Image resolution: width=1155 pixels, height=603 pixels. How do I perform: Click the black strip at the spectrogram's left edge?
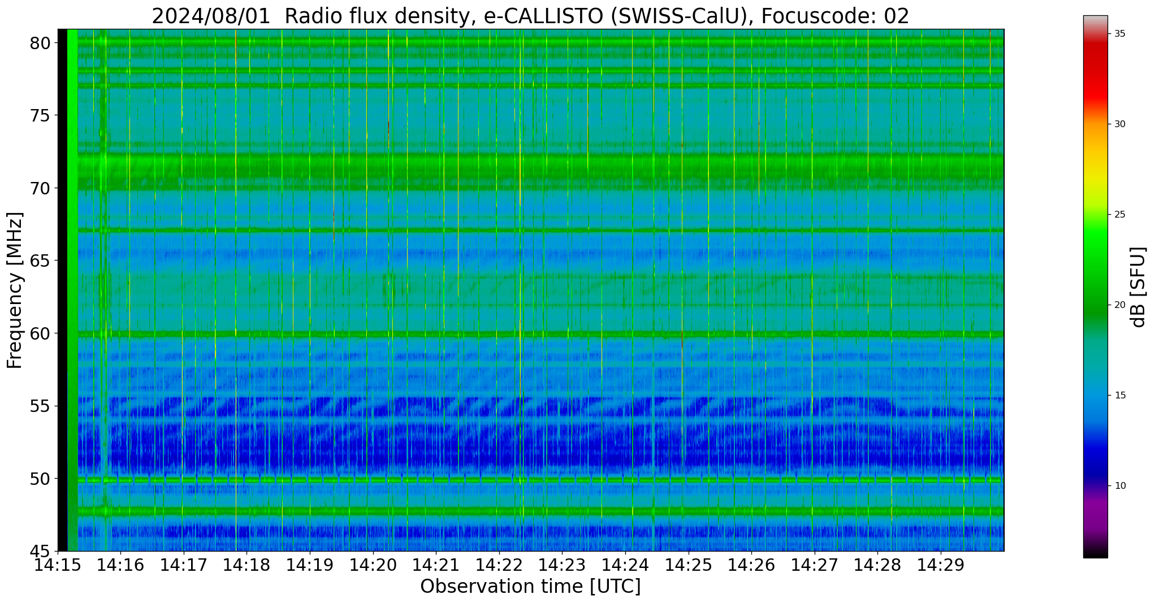(63, 290)
